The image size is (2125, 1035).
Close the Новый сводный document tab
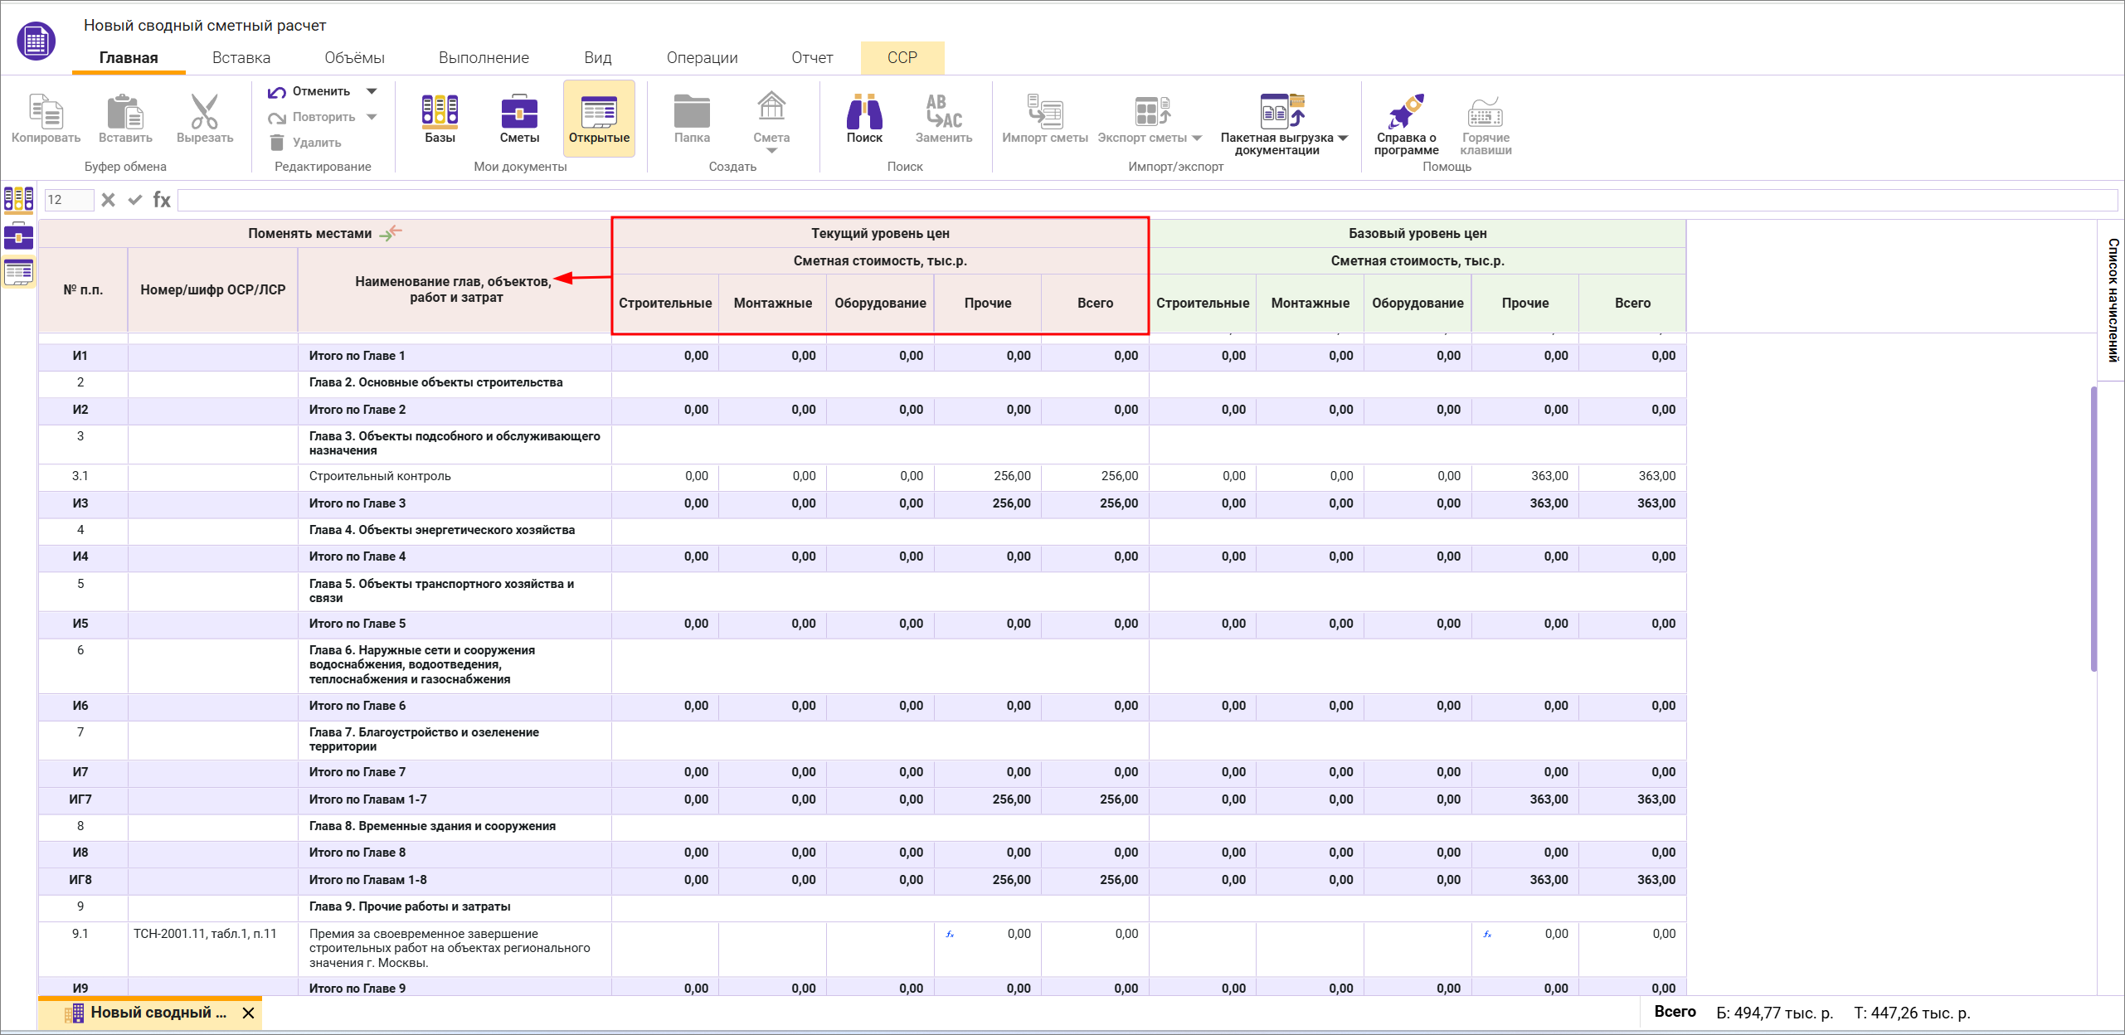point(248,1013)
